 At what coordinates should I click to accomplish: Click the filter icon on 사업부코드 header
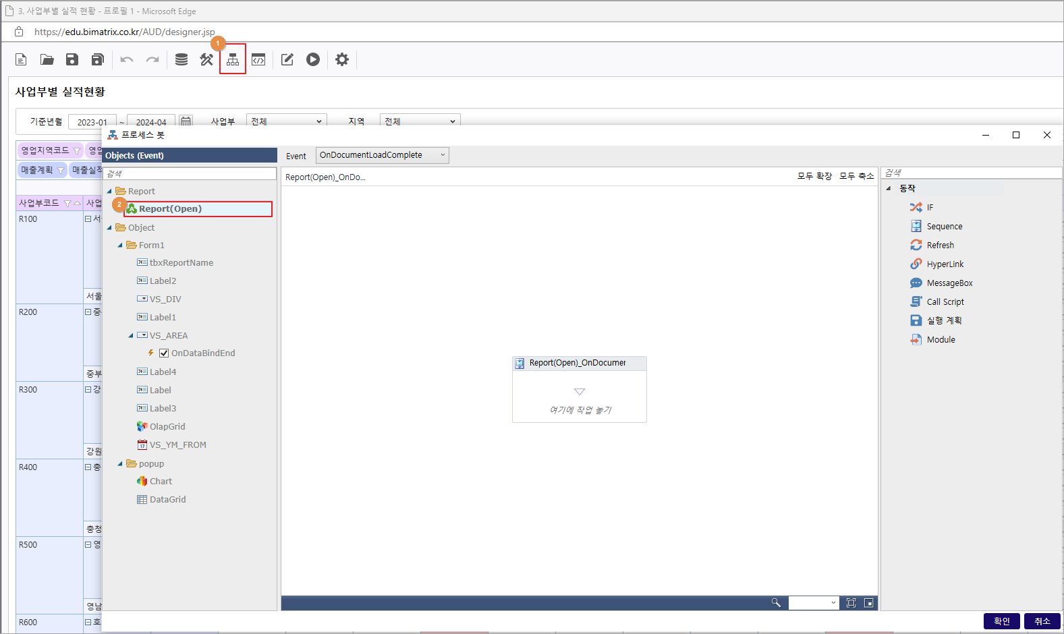67,203
